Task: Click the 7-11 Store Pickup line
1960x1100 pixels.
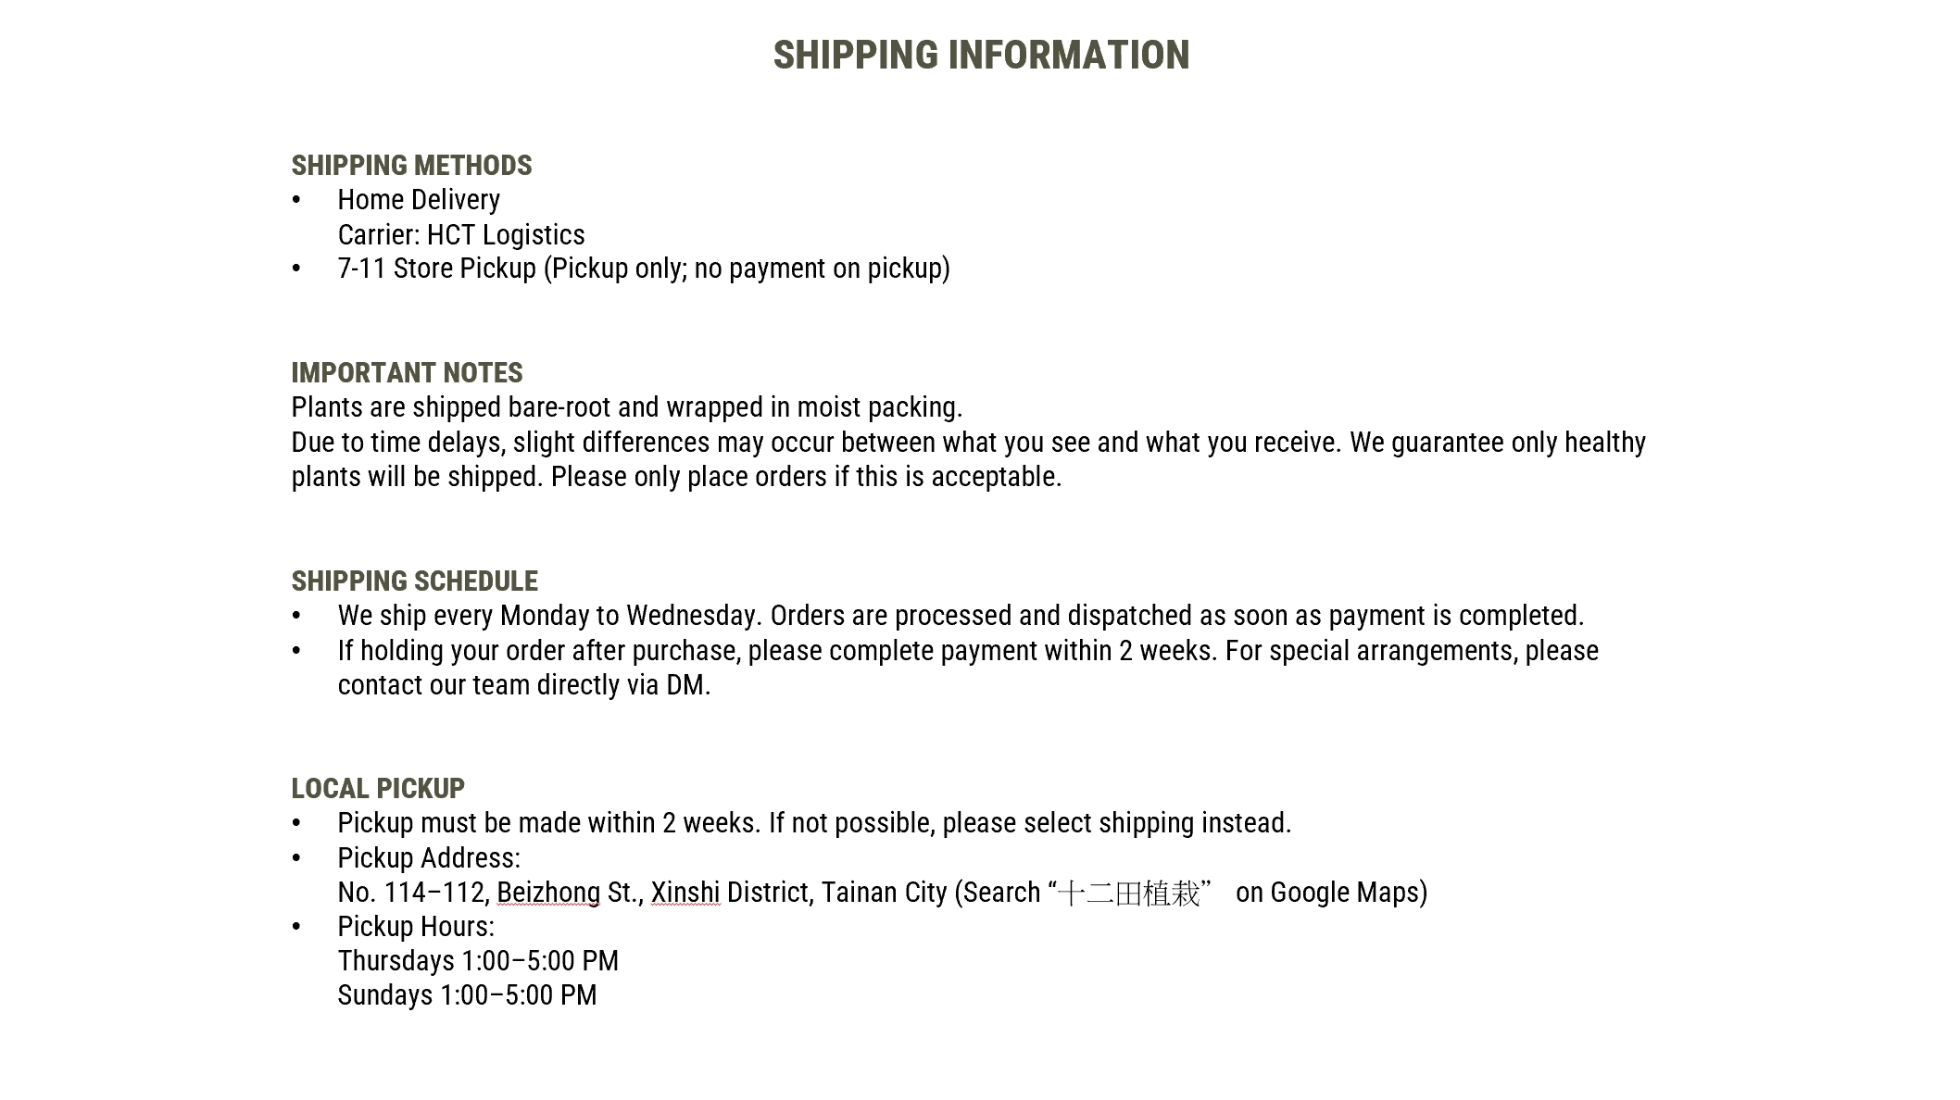Action: pos(644,269)
